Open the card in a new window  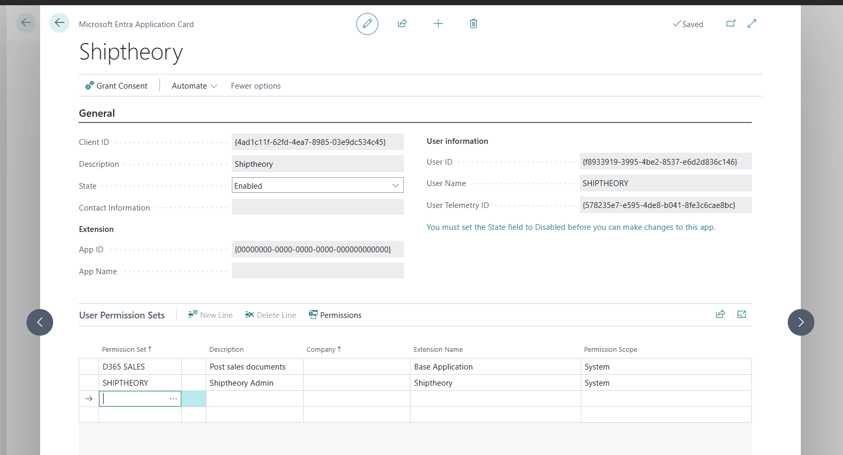731,23
